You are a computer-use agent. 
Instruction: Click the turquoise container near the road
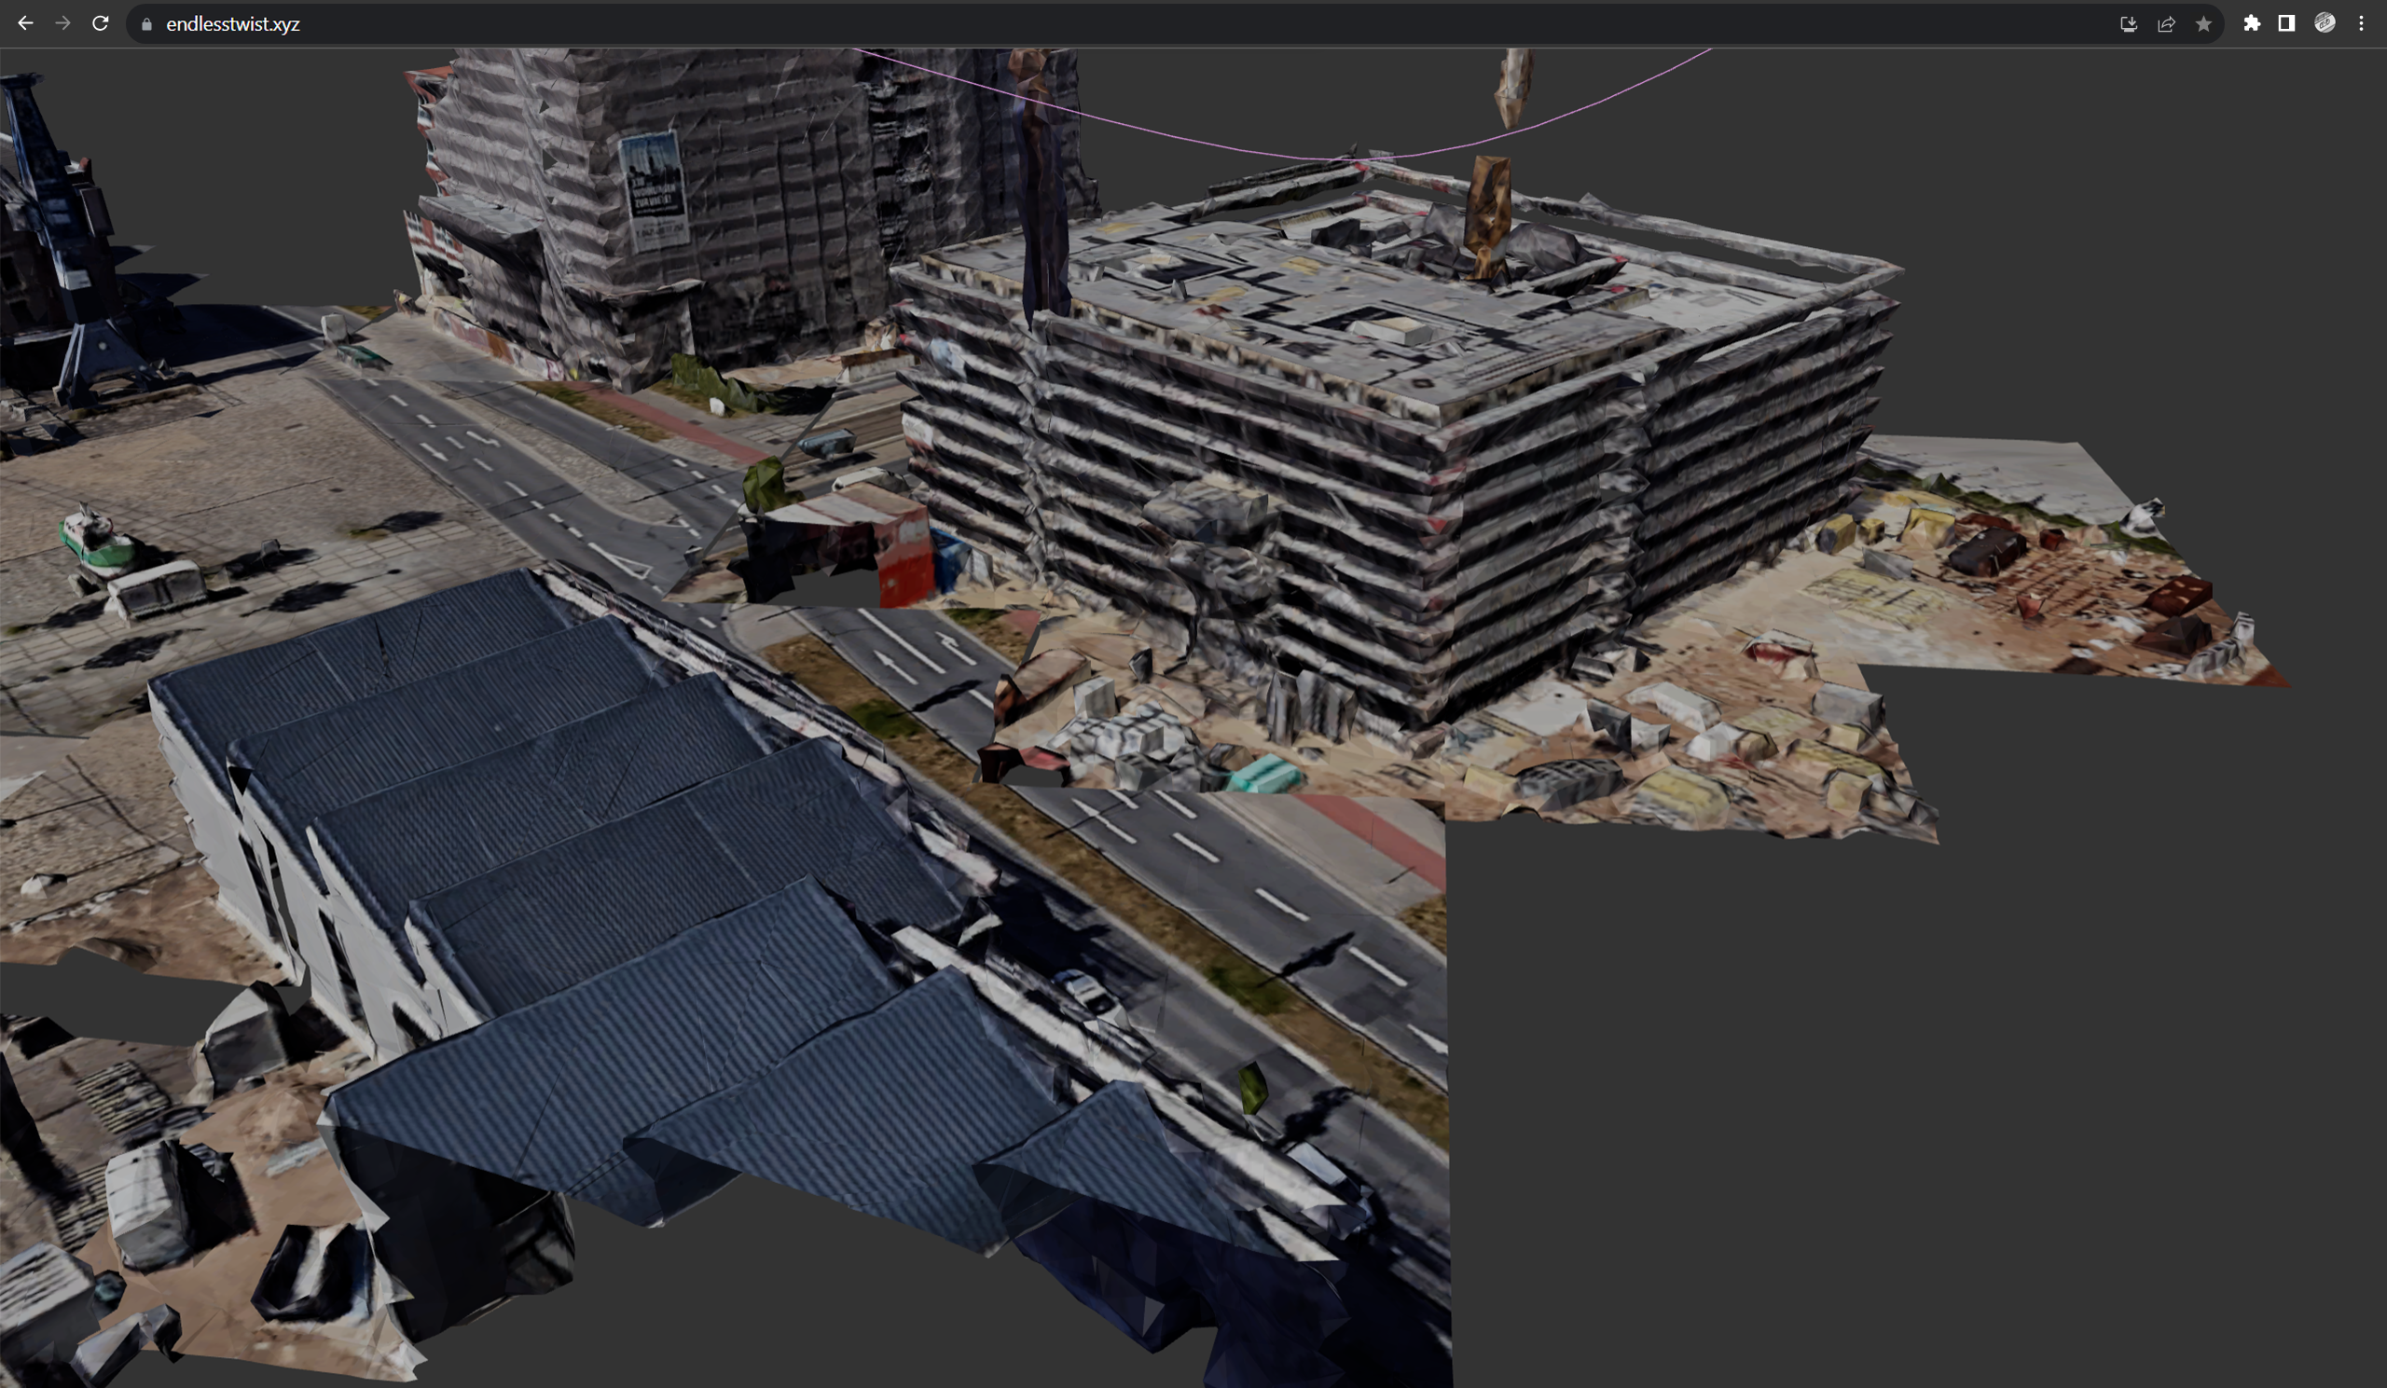[1264, 776]
